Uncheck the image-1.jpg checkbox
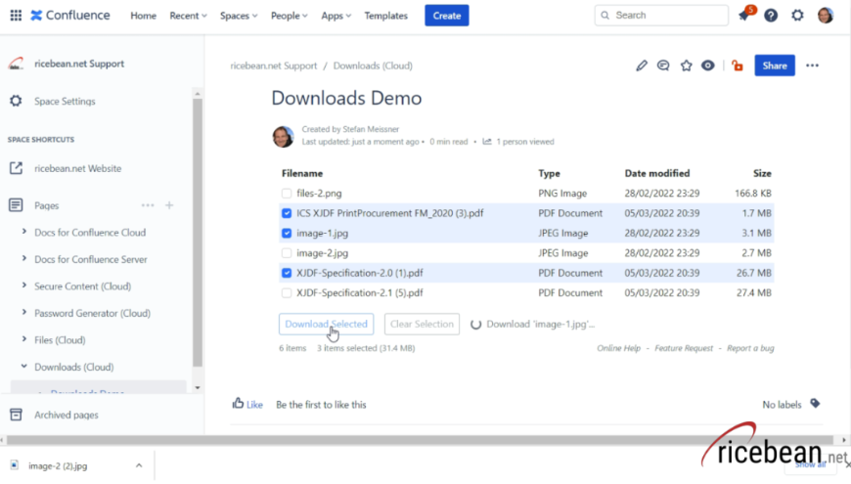This screenshot has width=851, height=484. tap(287, 234)
